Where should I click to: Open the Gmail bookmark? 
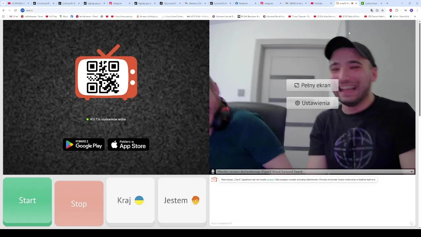[x=14, y=16]
